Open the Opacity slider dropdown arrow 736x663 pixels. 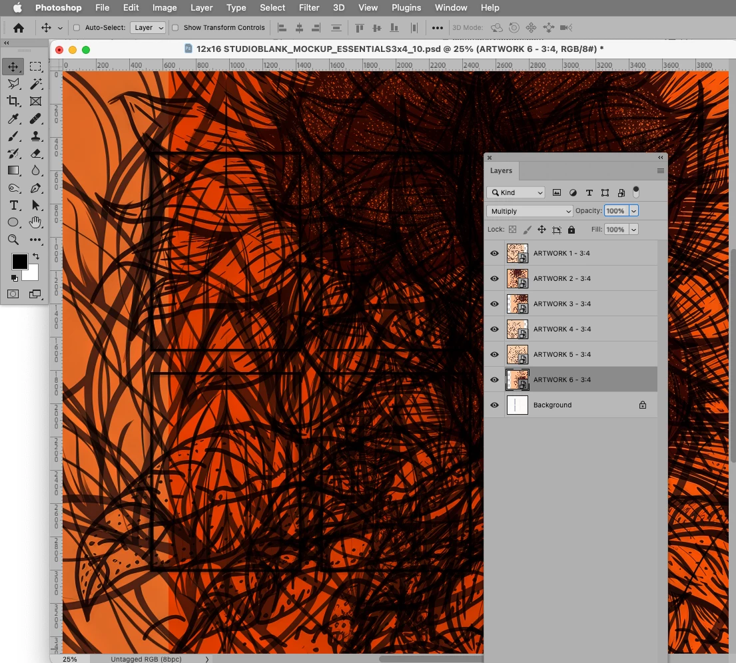point(633,211)
